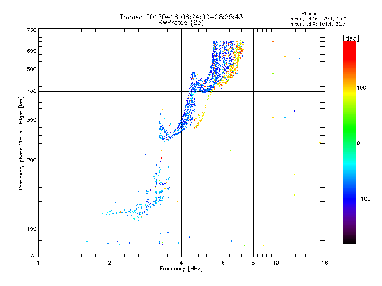Click the y-axis tick label '75'
The height and width of the screenshot is (286, 382).
pos(33,255)
